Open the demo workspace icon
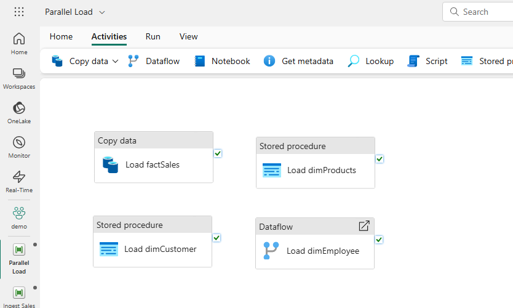 pyautogui.click(x=19, y=217)
